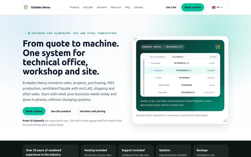Collapse the highlighted Presupuesto row arrow
The width and height of the screenshot is (251, 157).
(x=151, y=70)
